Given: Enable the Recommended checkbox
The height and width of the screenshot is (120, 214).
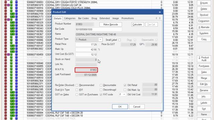Looking at the screenshot, I should click(x=77, y=85).
